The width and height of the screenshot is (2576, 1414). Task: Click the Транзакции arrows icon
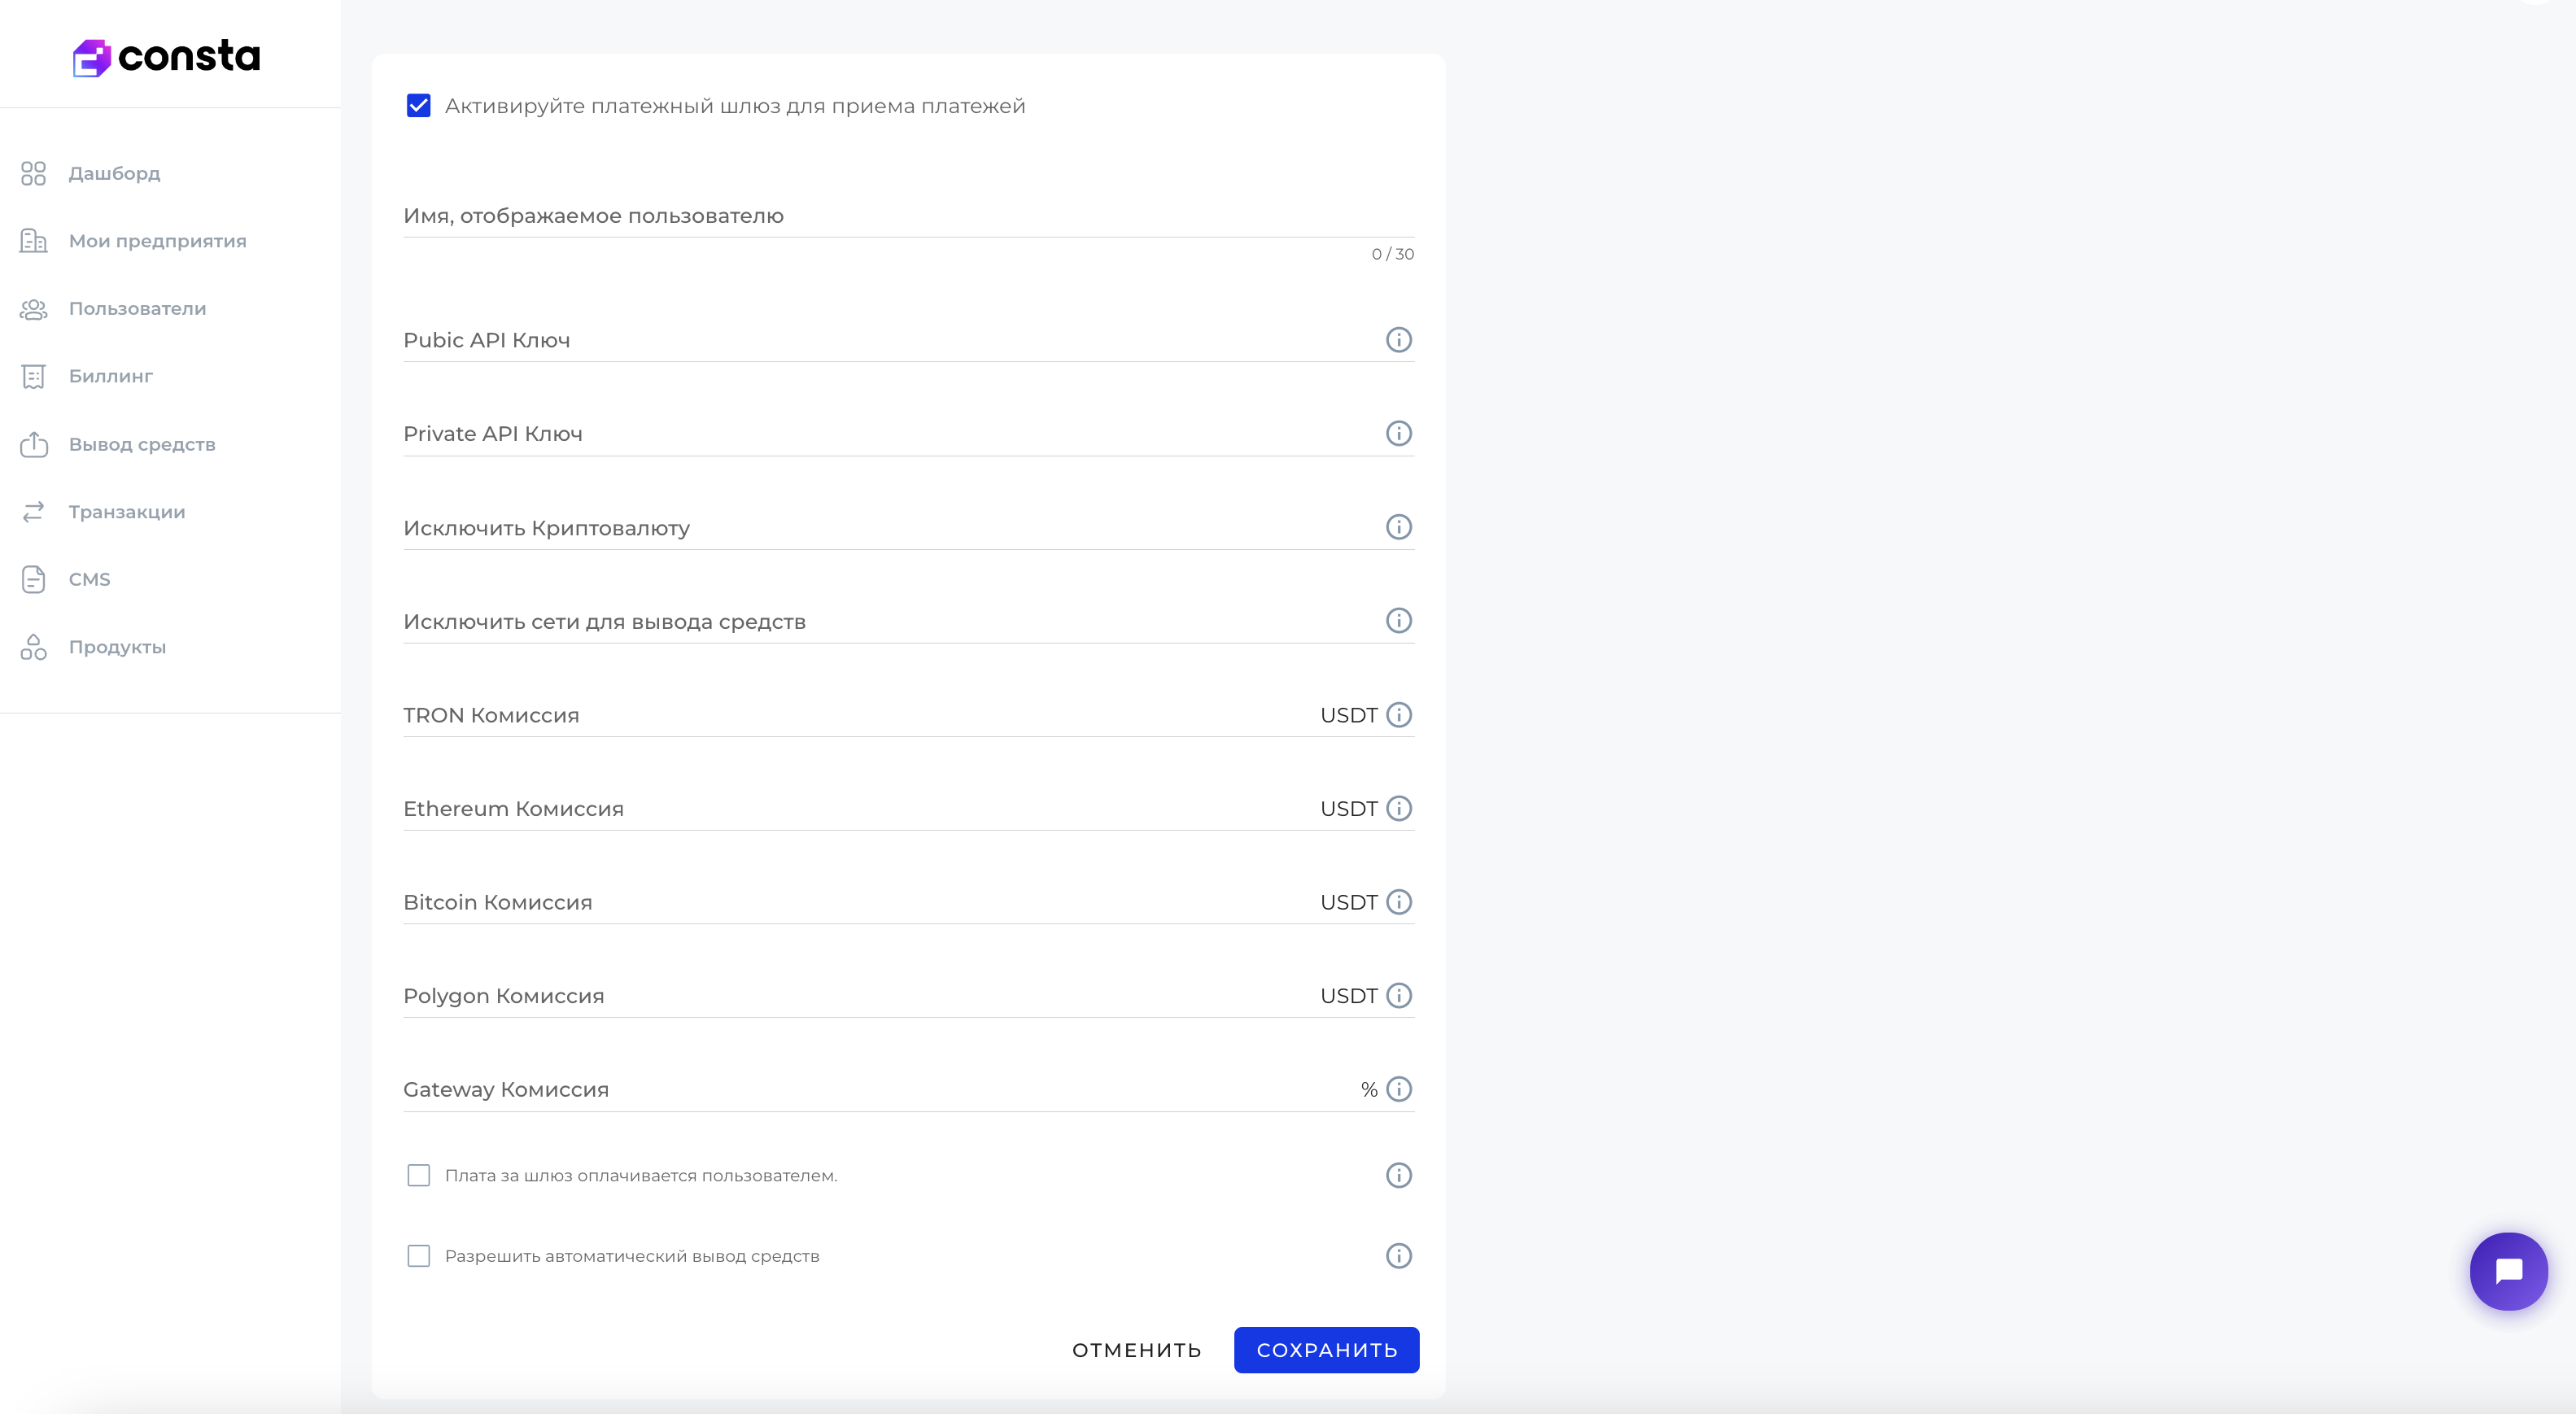(x=33, y=512)
